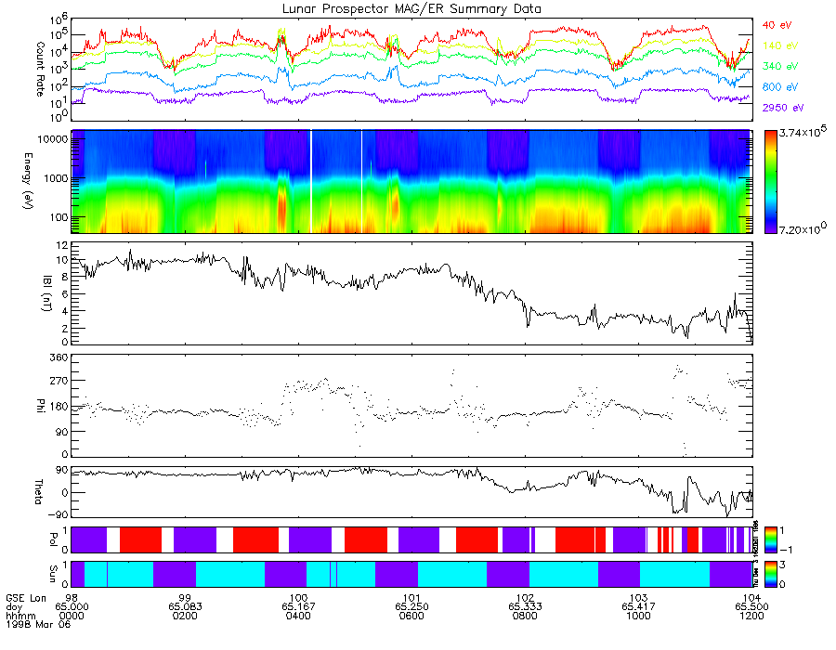Viewport: 836px width, 650px height.
Task: Click the Sun panel color scale bar
Action: (x=770, y=574)
